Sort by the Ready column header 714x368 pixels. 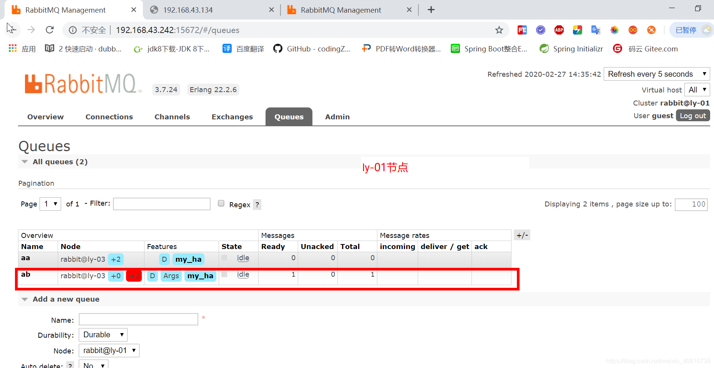tap(273, 246)
